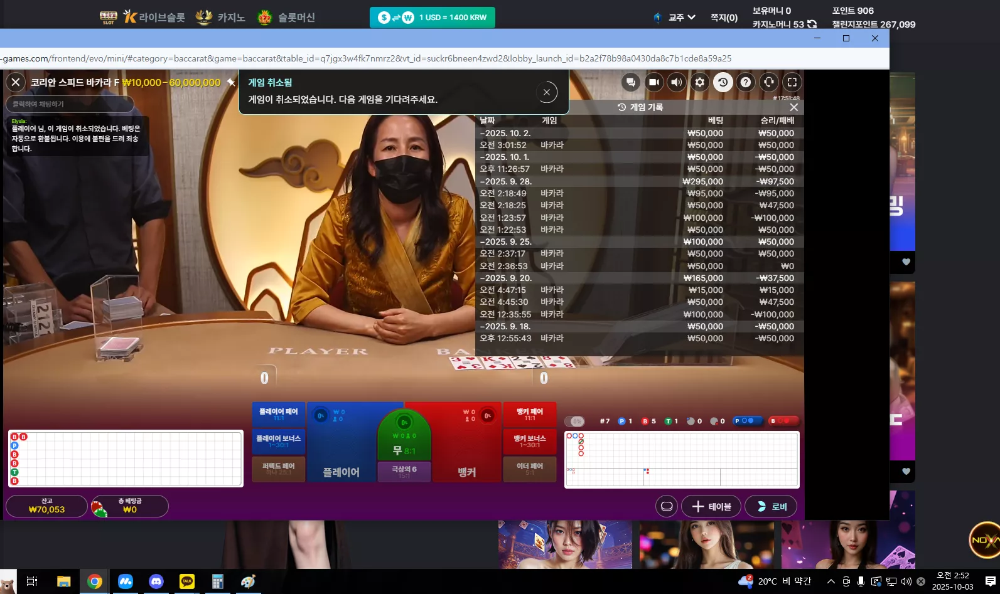Open the 테이블 add table button
Image resolution: width=1000 pixels, height=594 pixels.
coord(711,506)
